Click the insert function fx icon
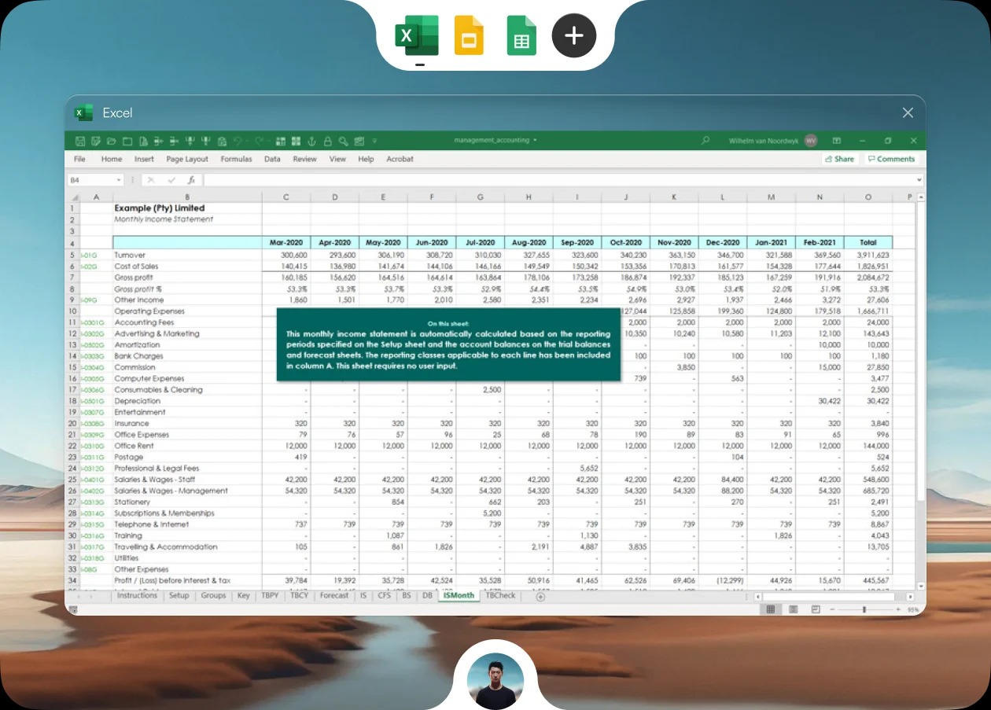991x710 pixels. coord(191,180)
